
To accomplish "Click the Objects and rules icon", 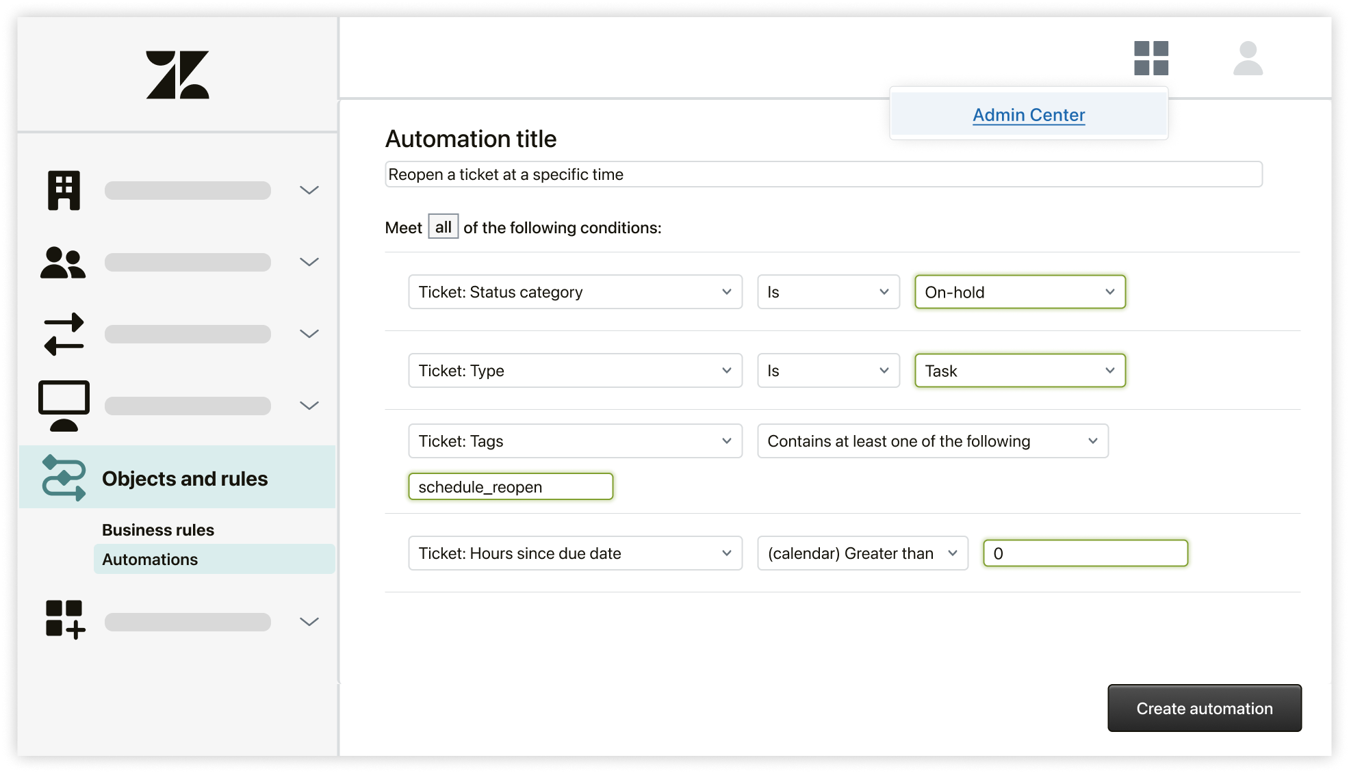I will tap(63, 477).
